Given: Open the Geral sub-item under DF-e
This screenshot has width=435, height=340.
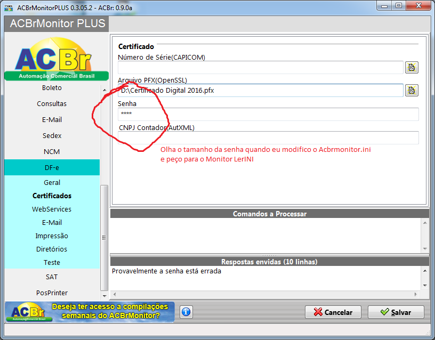Looking at the screenshot, I should click(x=52, y=182).
